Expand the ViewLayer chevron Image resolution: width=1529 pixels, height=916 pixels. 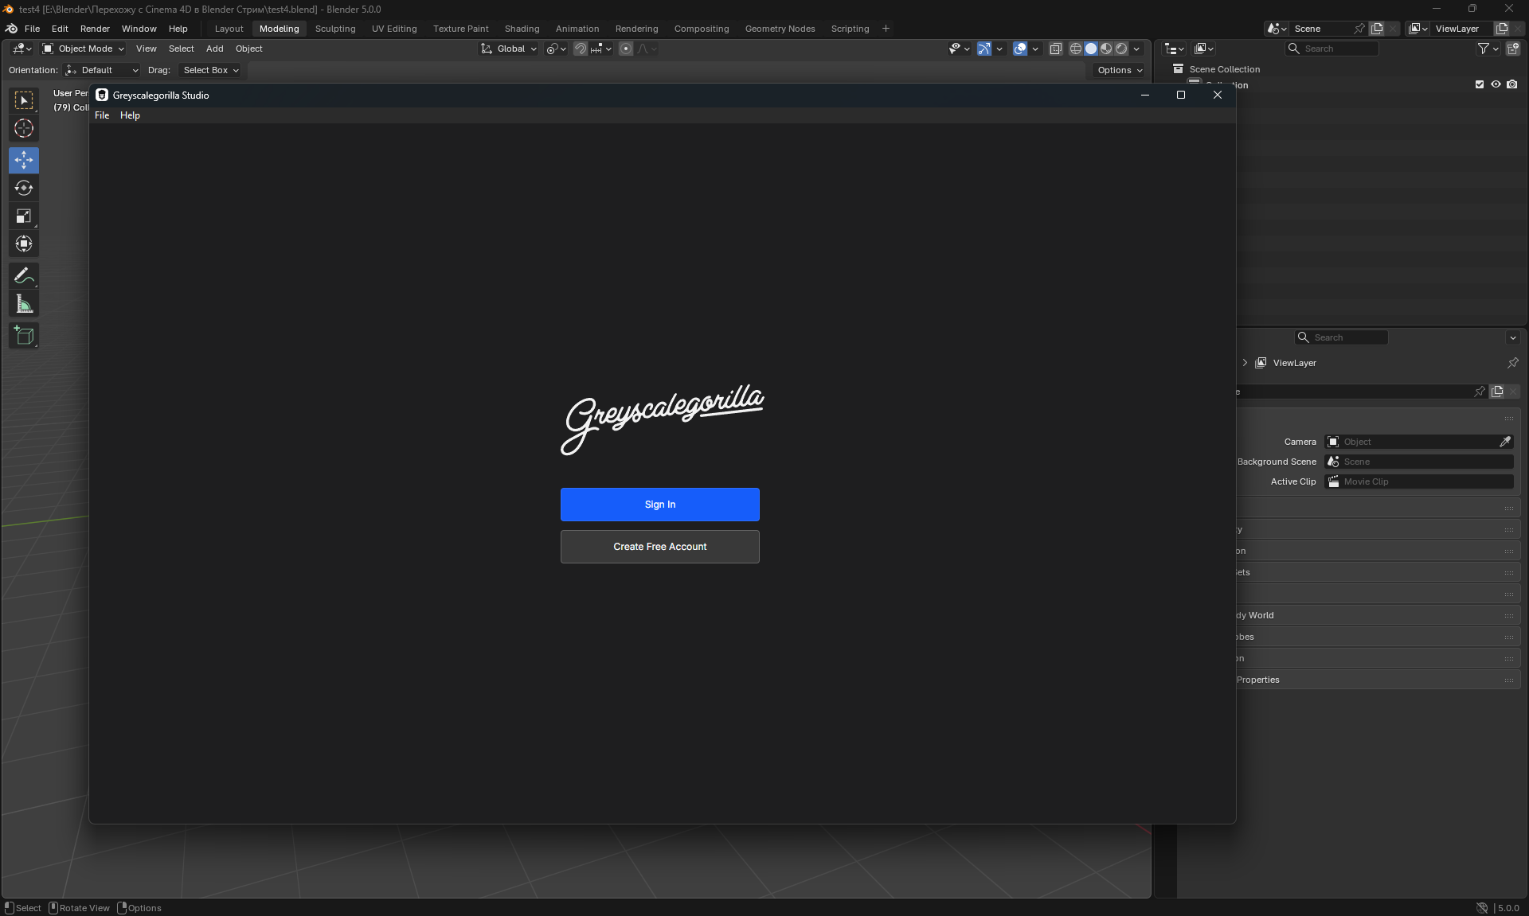pos(1245,363)
